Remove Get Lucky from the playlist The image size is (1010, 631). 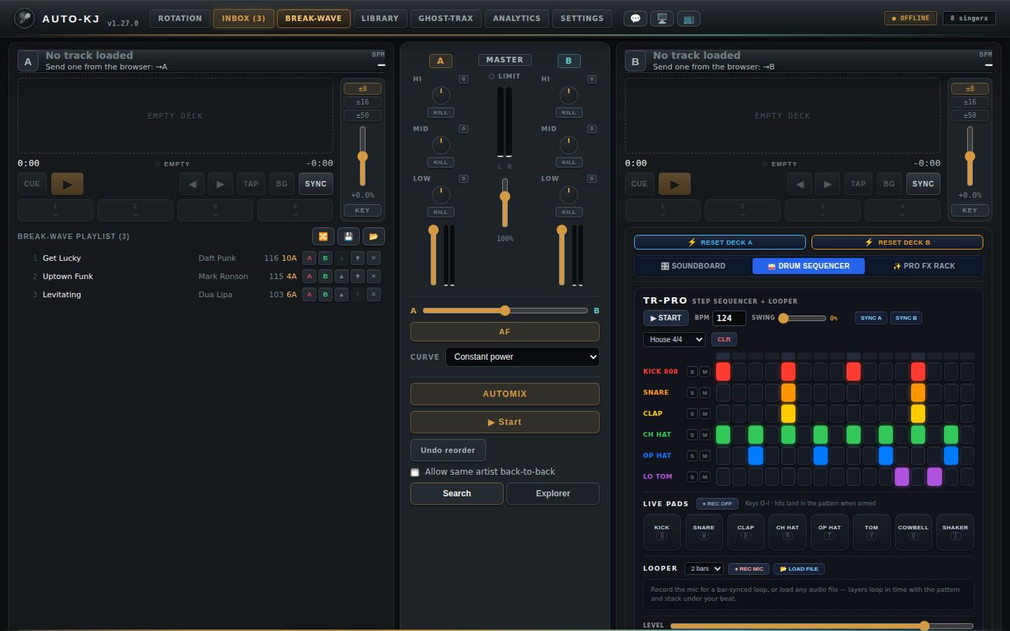pyautogui.click(x=374, y=258)
